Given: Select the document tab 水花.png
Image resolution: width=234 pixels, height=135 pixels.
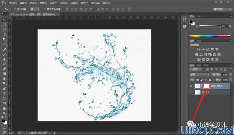Looking at the screenshot, I should (34, 15).
